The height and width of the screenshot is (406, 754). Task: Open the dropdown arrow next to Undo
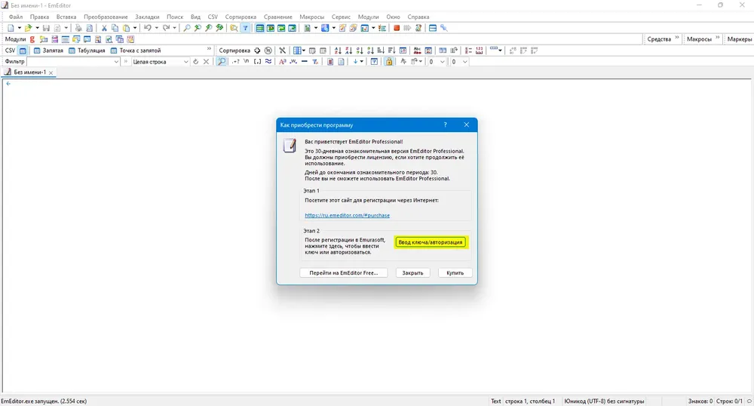tap(156, 28)
